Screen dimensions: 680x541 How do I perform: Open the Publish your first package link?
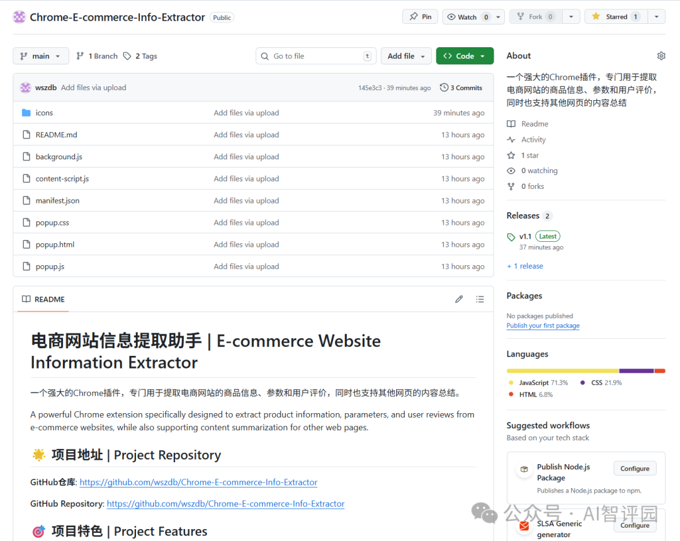(x=543, y=325)
